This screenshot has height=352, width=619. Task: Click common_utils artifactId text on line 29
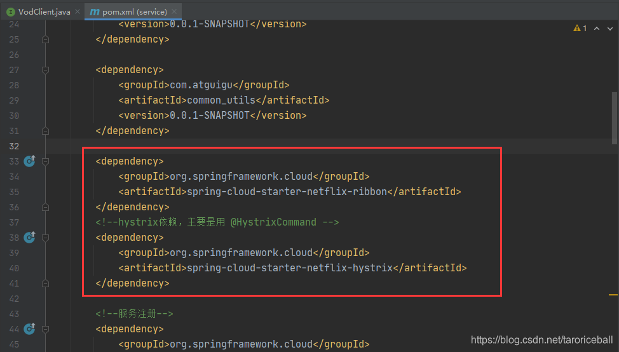click(221, 100)
